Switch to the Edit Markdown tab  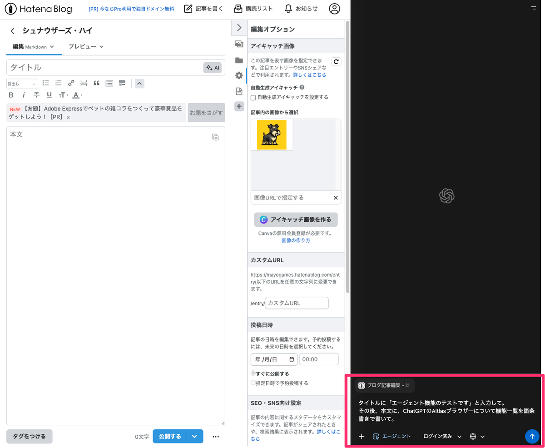click(34, 46)
